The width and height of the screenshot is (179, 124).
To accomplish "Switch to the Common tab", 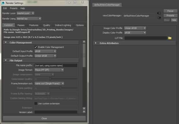I will pos(9,25).
